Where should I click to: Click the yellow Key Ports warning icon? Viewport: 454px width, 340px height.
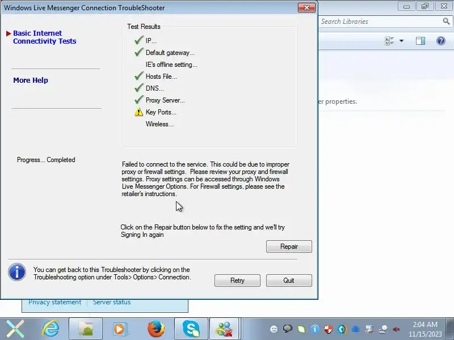click(138, 112)
